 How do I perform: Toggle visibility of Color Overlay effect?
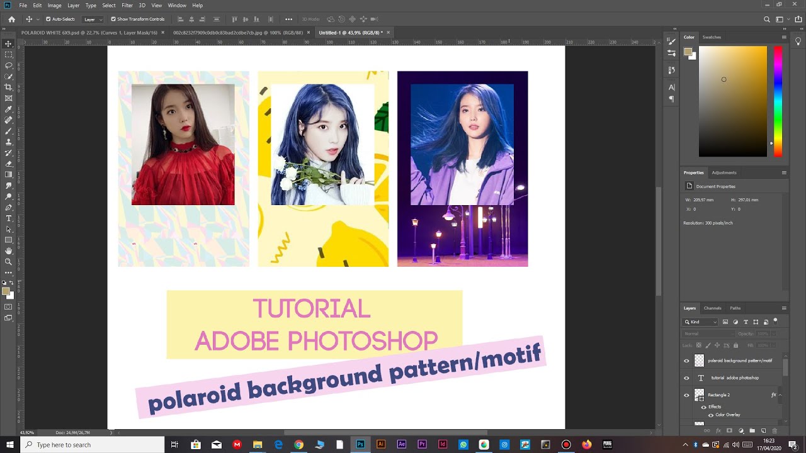[x=711, y=415]
